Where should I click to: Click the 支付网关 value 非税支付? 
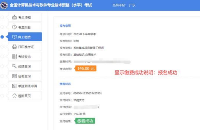point(79,100)
